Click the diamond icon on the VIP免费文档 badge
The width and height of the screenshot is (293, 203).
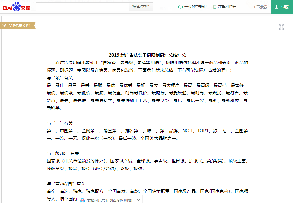[x=4, y=26]
